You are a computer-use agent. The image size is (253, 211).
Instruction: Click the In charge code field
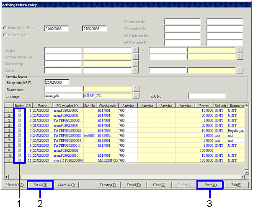(x=63, y=96)
